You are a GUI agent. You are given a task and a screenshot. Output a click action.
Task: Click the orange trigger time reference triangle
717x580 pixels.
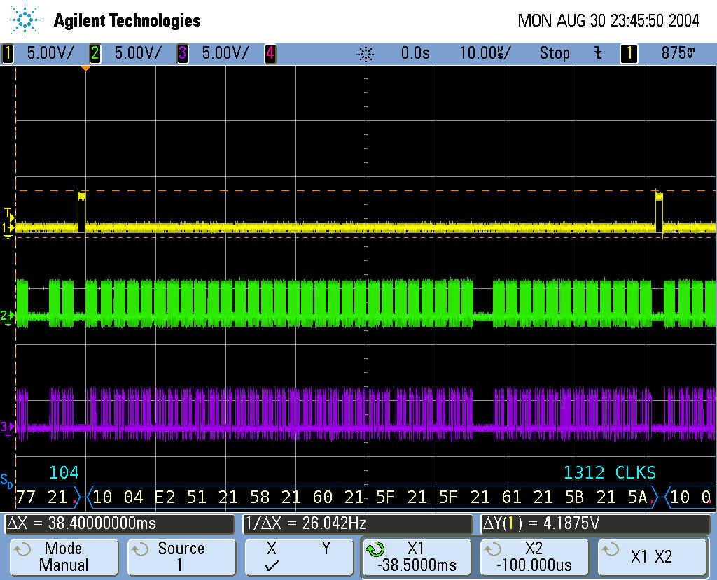(x=85, y=69)
